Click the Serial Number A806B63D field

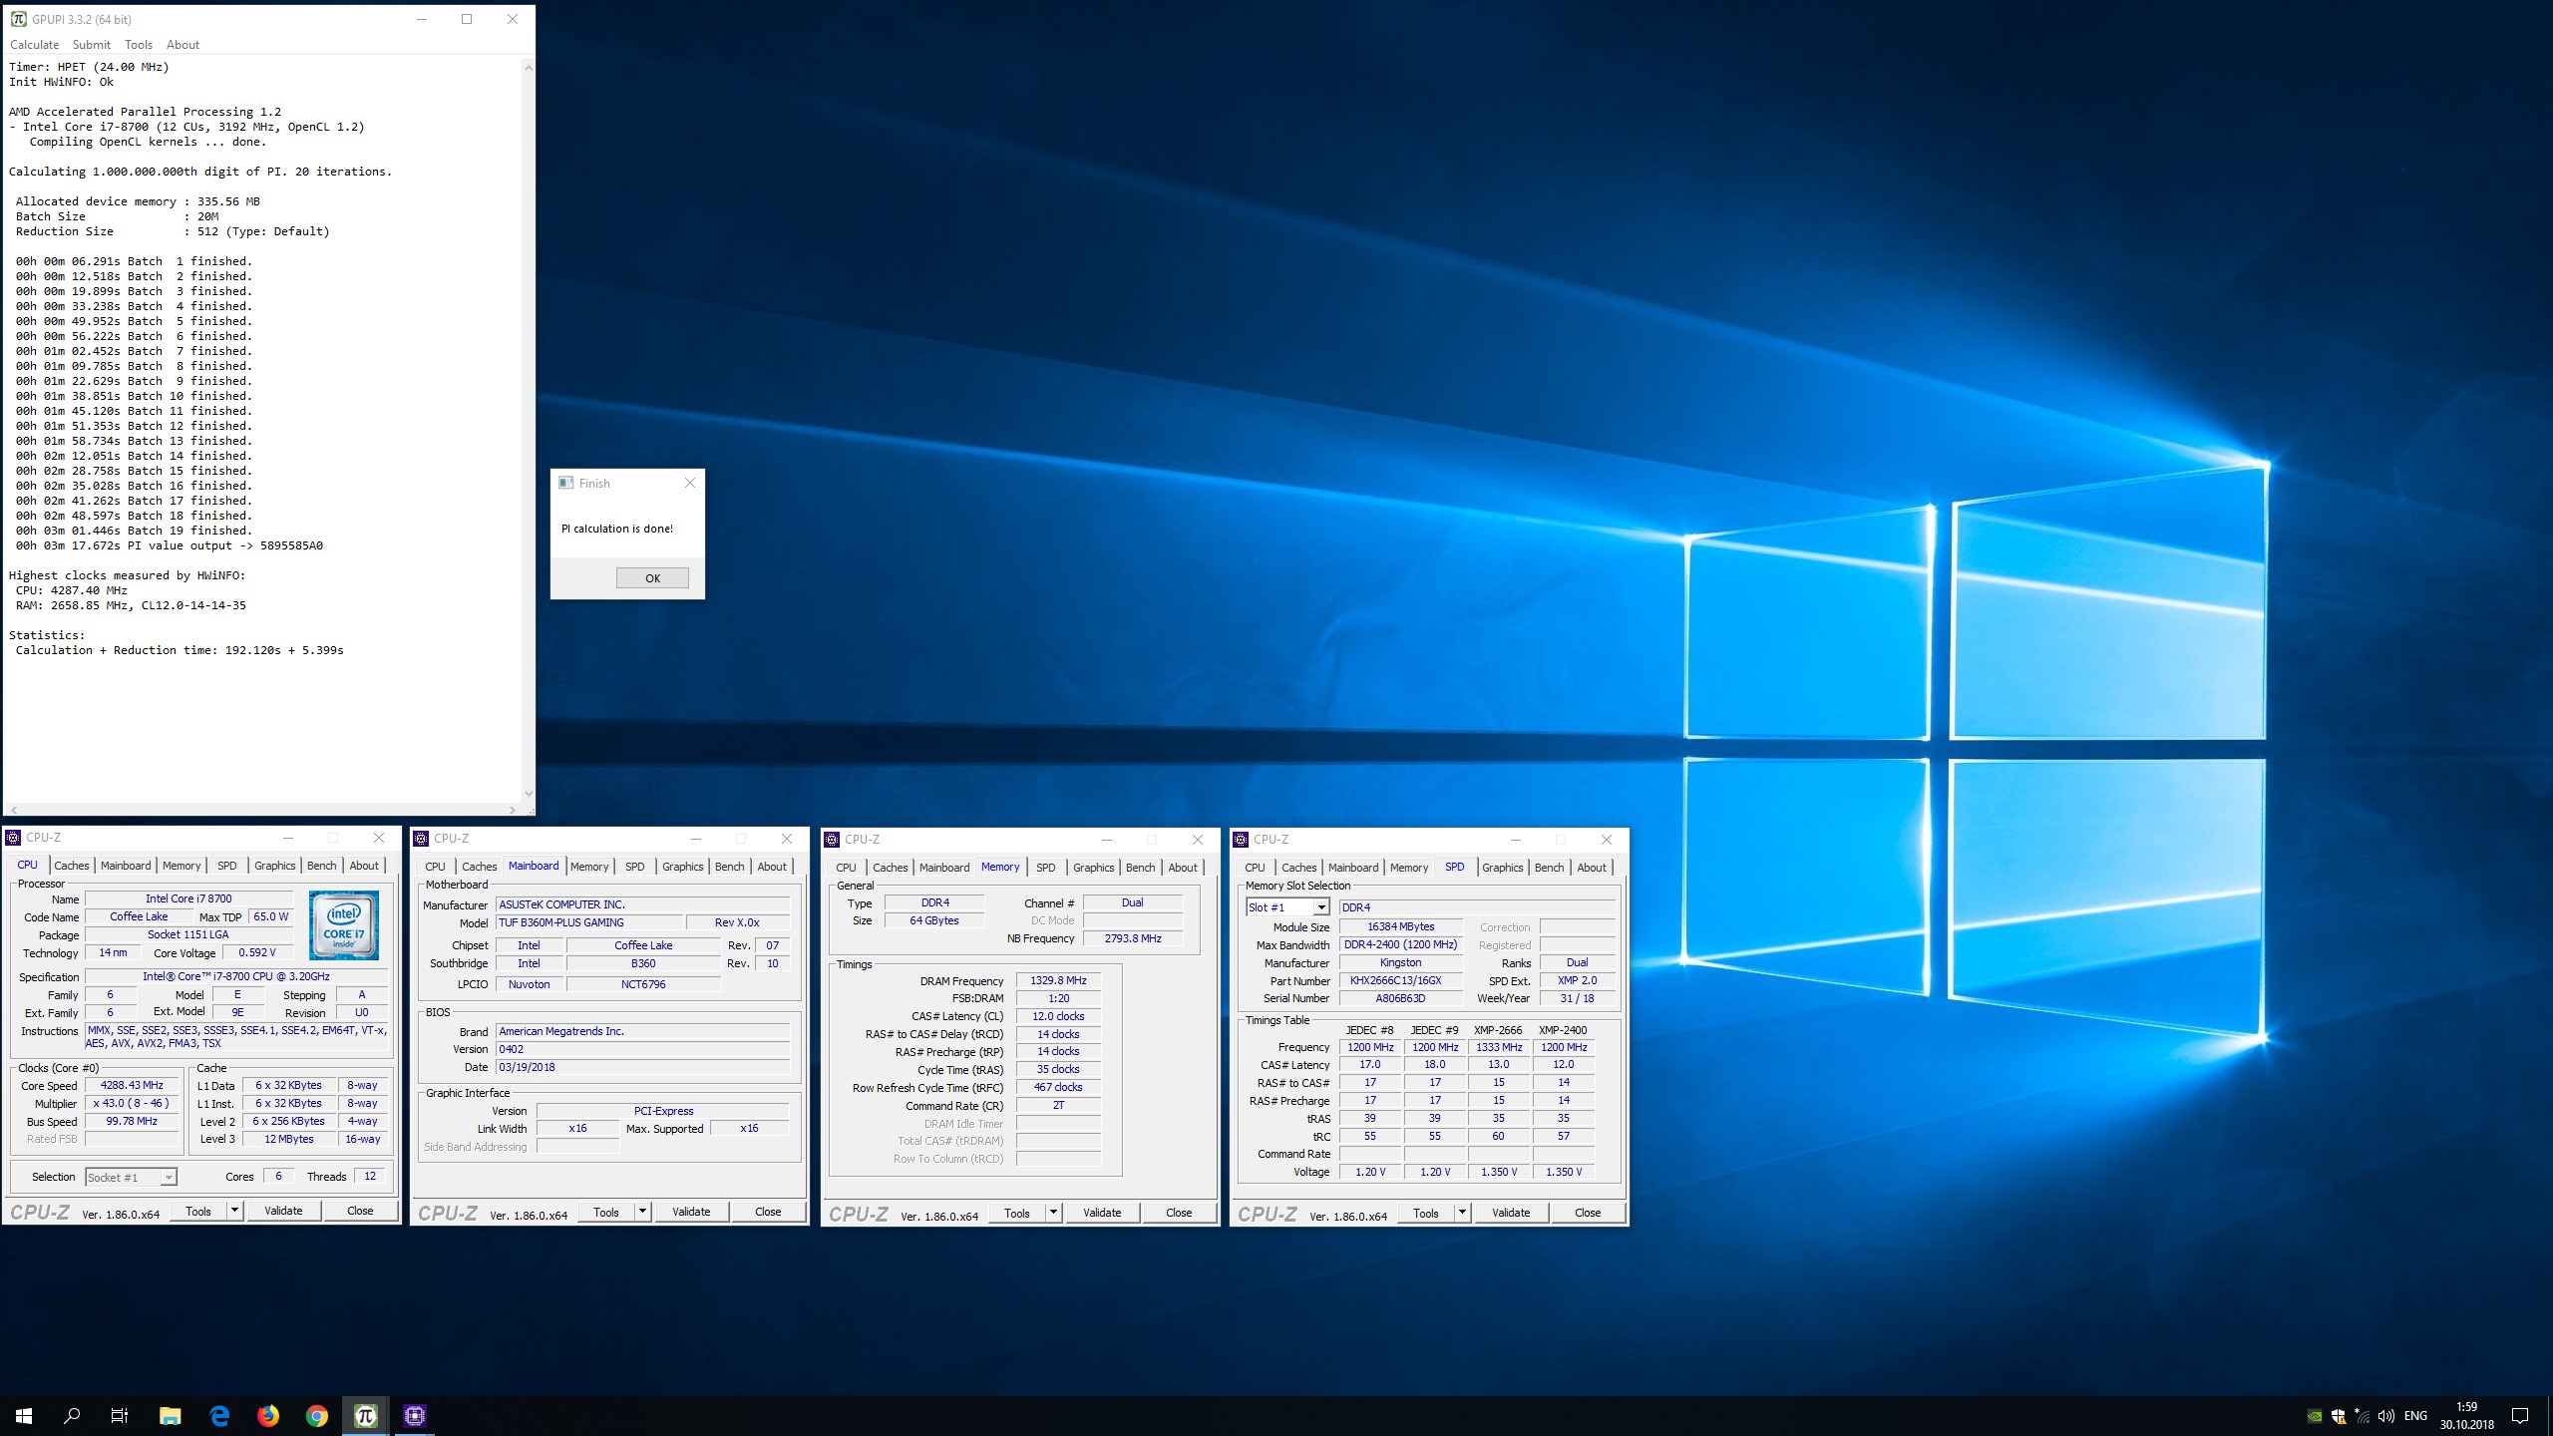pyautogui.click(x=1400, y=998)
